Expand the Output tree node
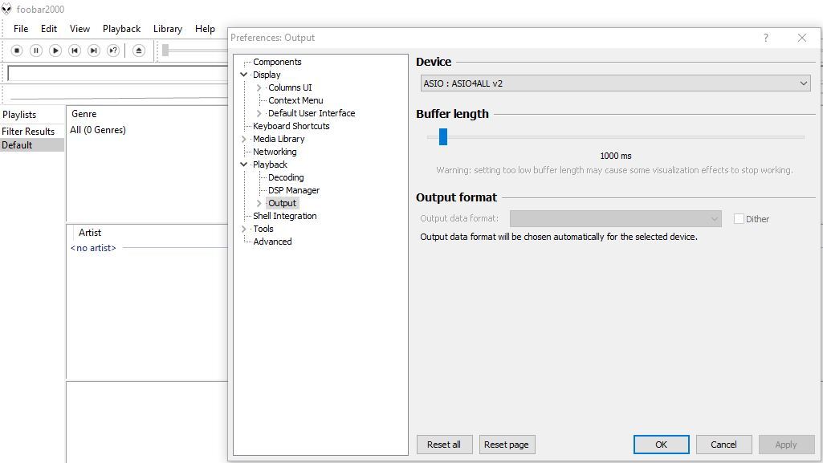Viewport: 823px width, 463px height. 259,203
